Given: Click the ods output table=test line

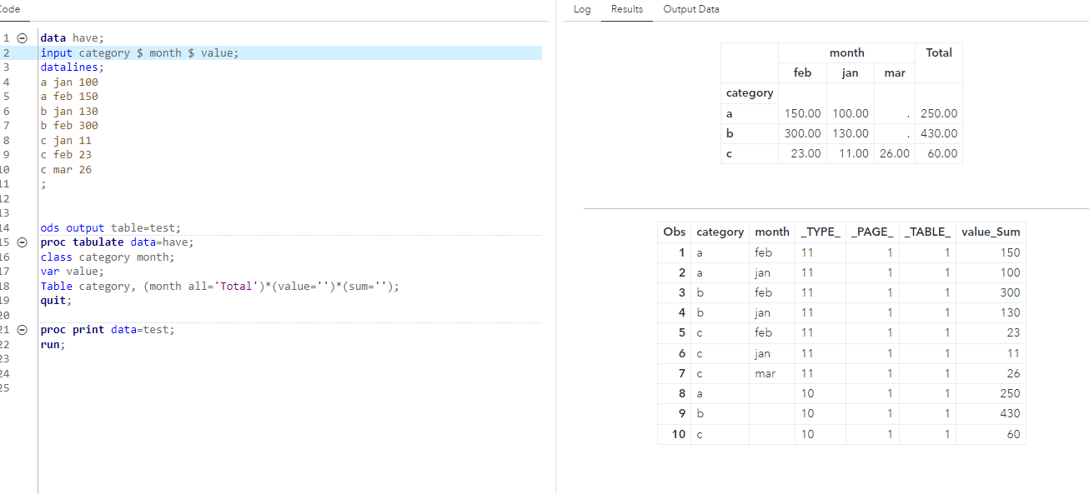Looking at the screenshot, I should point(110,228).
